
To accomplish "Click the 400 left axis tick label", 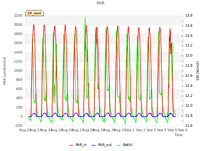I will tap(19, 98).
